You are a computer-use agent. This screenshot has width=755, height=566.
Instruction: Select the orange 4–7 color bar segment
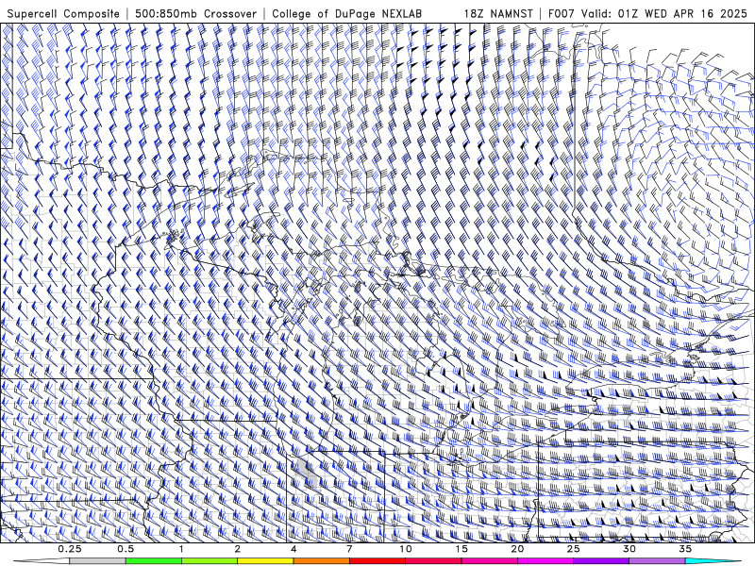click(321, 561)
